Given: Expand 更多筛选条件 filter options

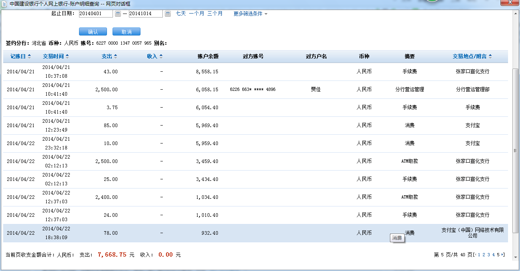Looking at the screenshot, I should pos(250,14).
